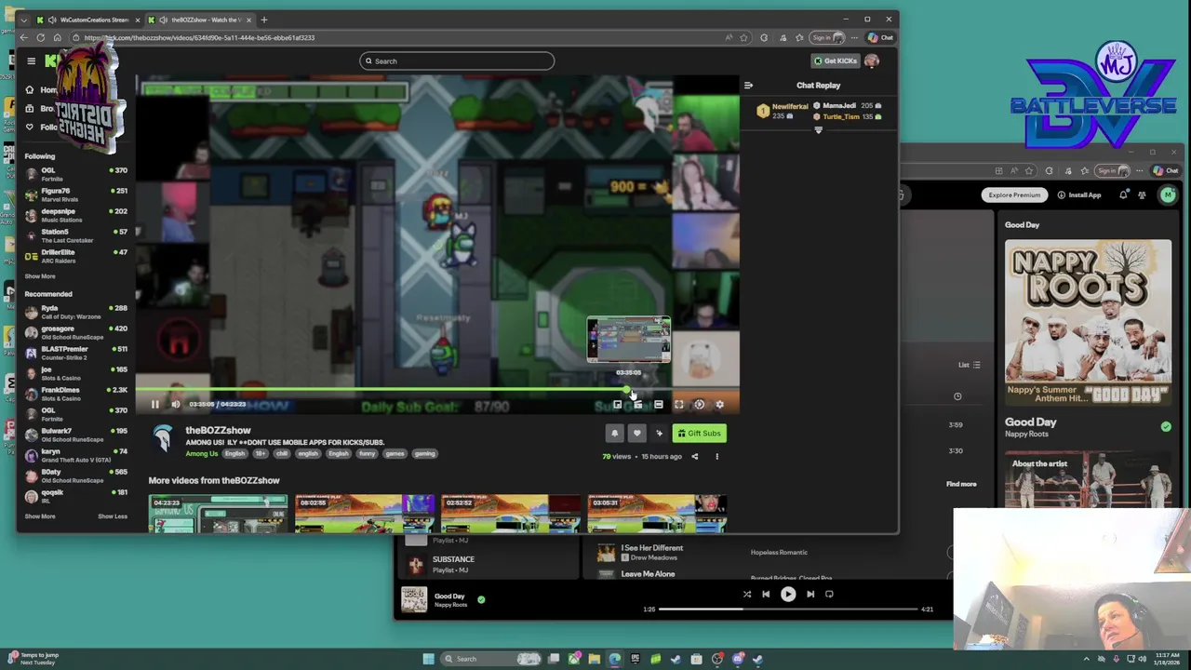The height and width of the screenshot is (670, 1191).
Task: Click Explore Premium in Spotify
Action: [x=1014, y=194]
